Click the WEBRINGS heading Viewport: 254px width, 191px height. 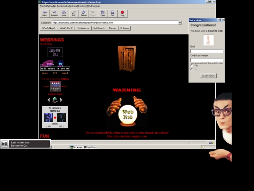[52, 40]
